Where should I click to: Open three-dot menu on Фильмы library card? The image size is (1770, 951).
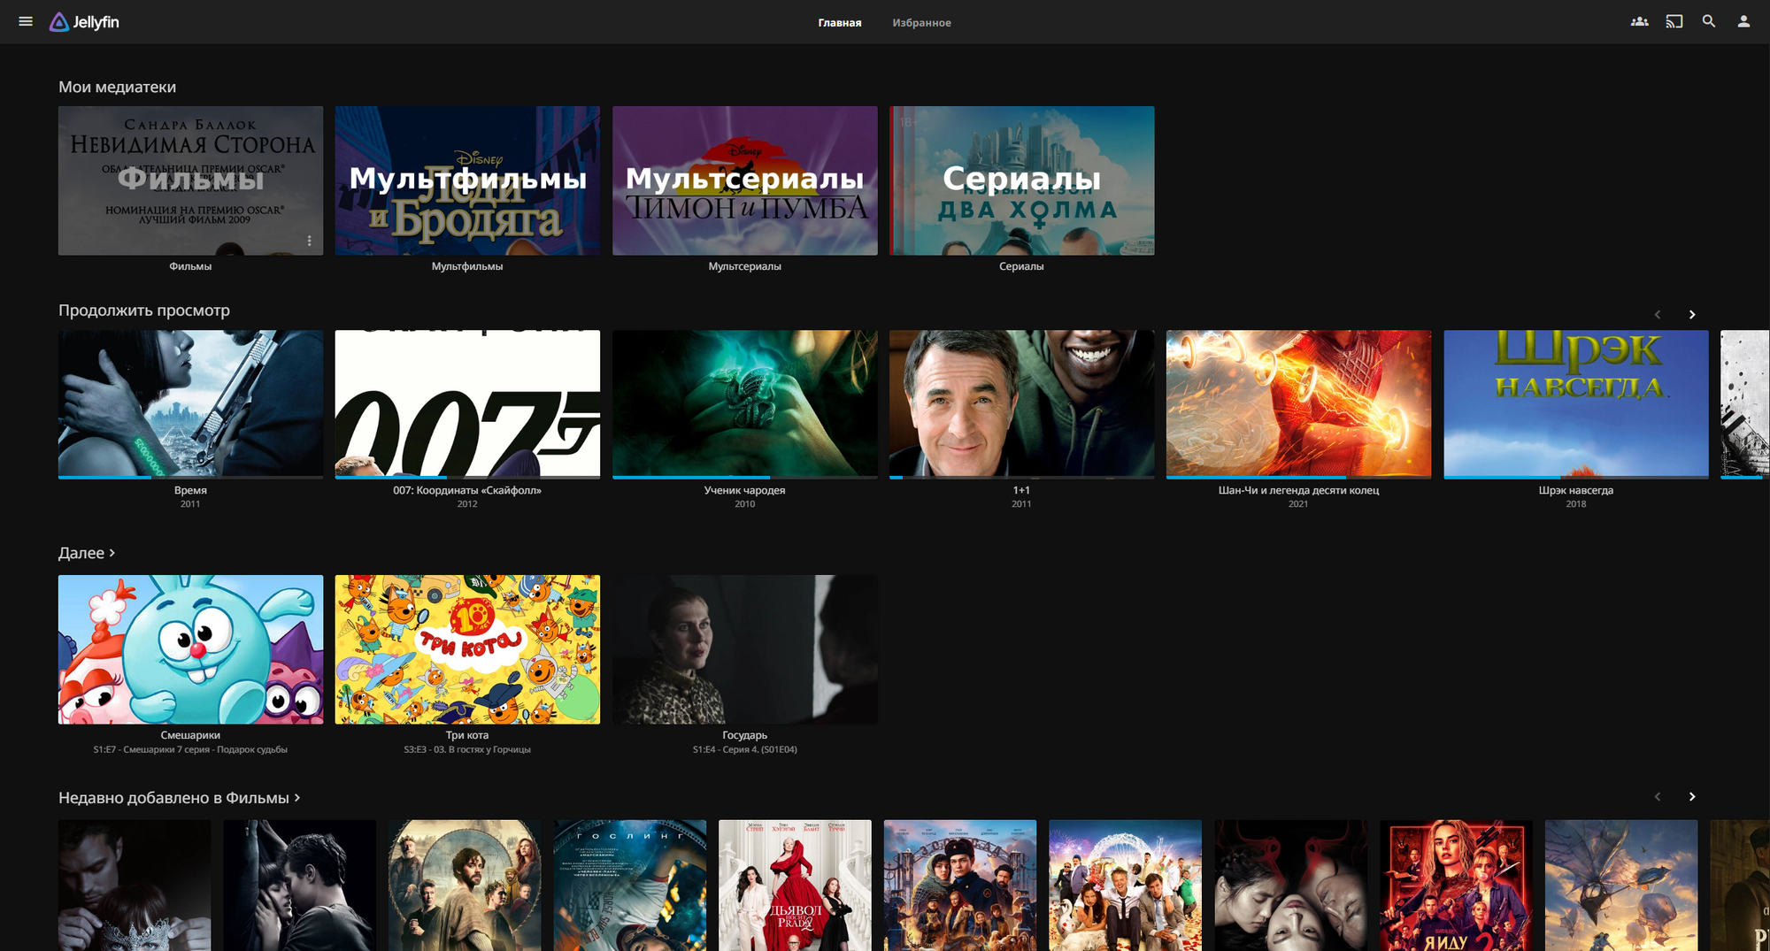[309, 241]
